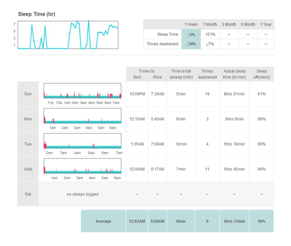The width and height of the screenshot is (291, 246).
Task: Click the 6 Month column header
Action: (x=247, y=25)
